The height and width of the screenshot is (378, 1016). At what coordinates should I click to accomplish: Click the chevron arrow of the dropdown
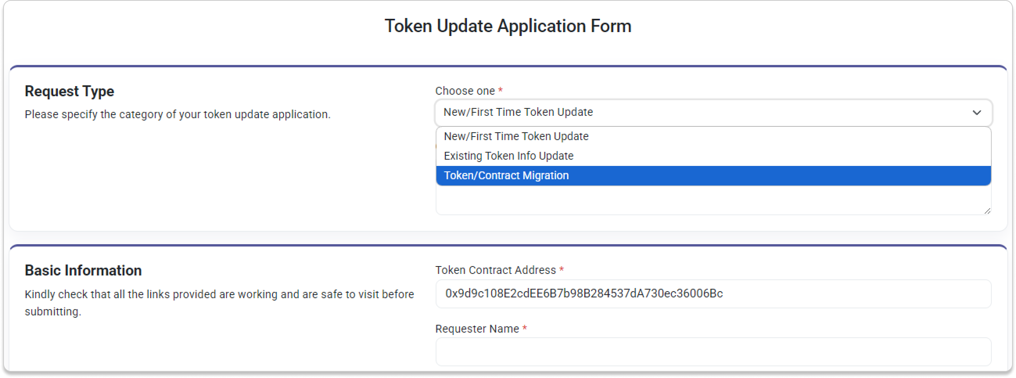point(977,113)
